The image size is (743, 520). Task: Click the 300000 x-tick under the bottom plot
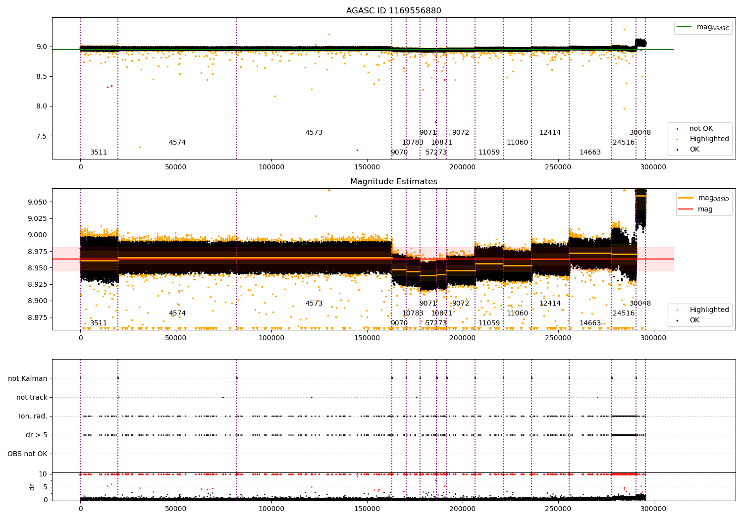pyautogui.click(x=653, y=509)
